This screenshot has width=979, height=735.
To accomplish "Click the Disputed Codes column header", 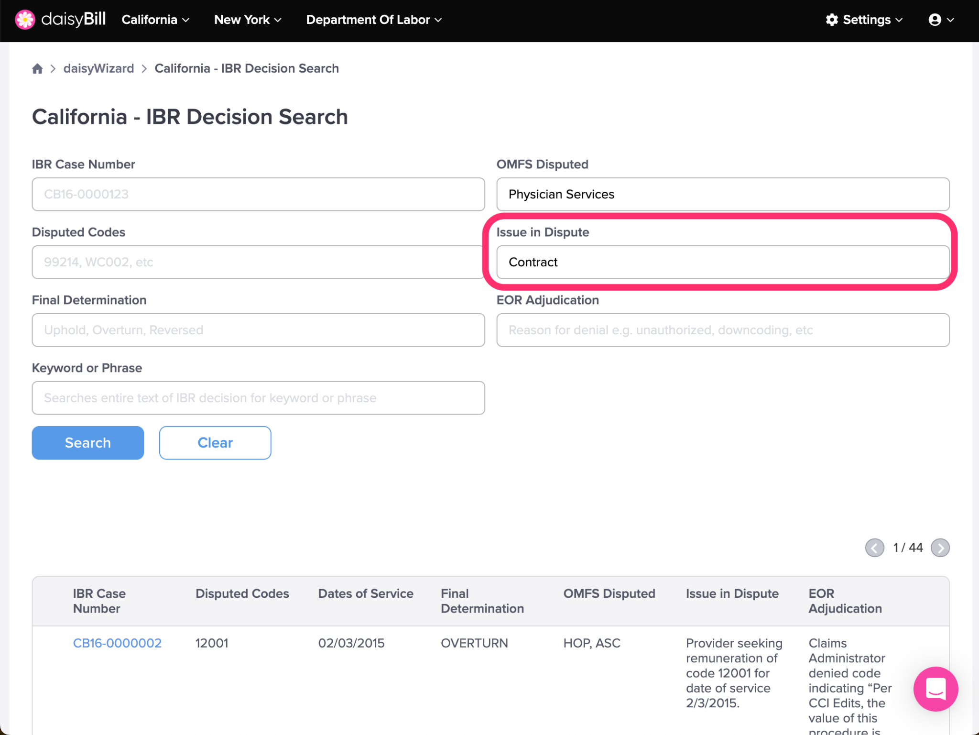I will click(x=242, y=593).
